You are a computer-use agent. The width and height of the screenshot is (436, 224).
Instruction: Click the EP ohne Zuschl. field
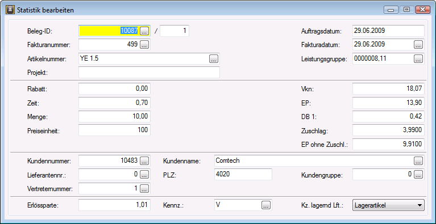click(388, 144)
